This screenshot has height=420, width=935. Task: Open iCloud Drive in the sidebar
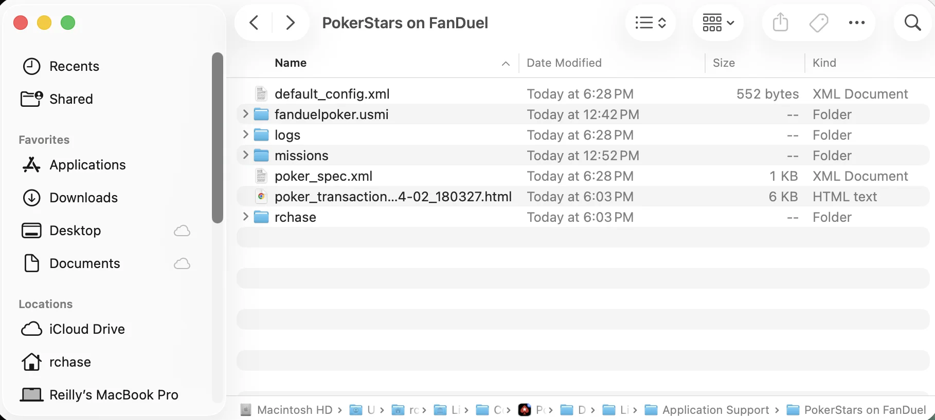coord(73,329)
